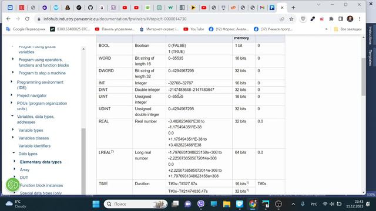Click the T#0s–T#327.67s value cell
The width and height of the screenshot is (376, 211).
[199, 183]
